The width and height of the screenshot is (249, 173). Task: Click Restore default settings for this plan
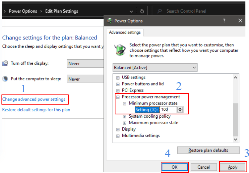(x=36, y=110)
